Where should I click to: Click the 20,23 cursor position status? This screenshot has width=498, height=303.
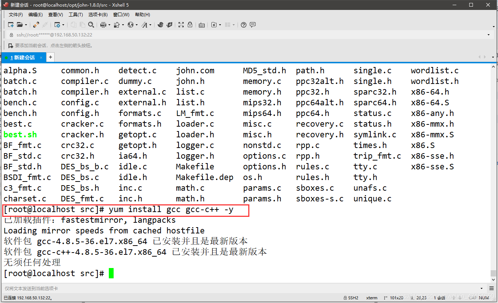click(x=419, y=298)
